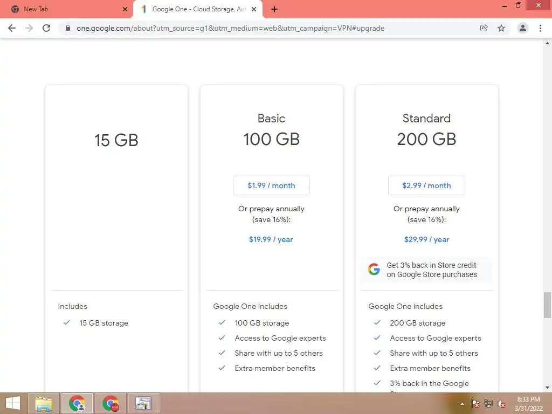Reload the Google One page
The image size is (552, 414).
(x=46, y=28)
